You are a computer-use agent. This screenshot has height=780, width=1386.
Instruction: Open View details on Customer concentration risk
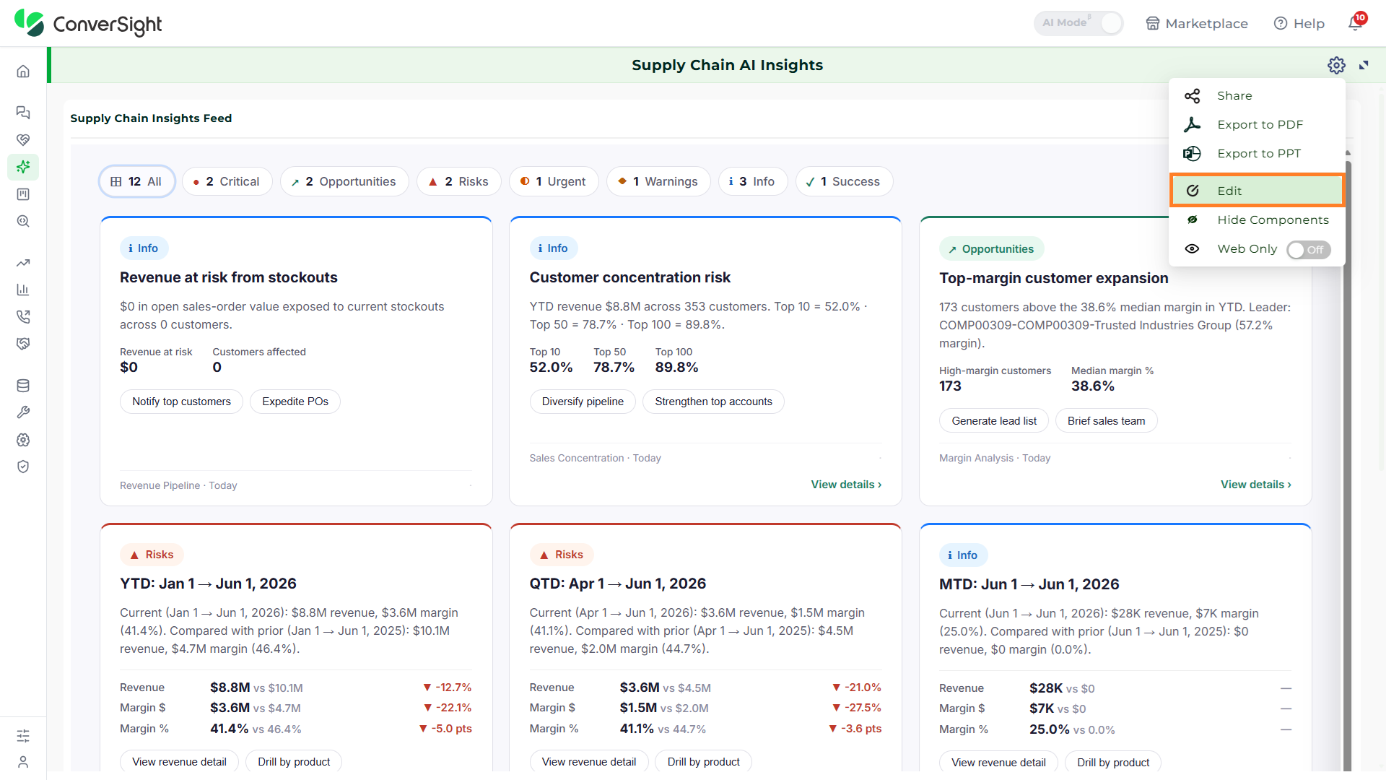(846, 485)
